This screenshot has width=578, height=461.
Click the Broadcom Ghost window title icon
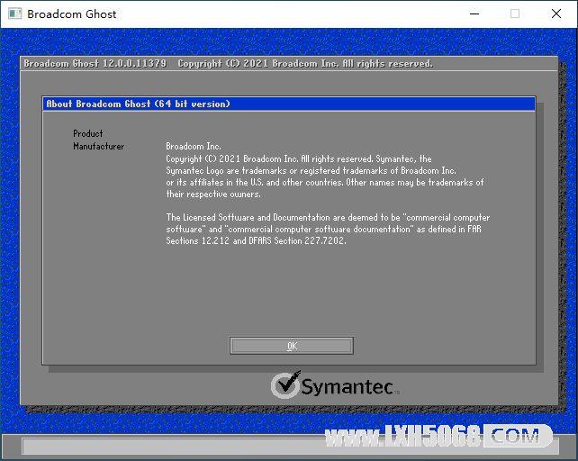(14, 14)
